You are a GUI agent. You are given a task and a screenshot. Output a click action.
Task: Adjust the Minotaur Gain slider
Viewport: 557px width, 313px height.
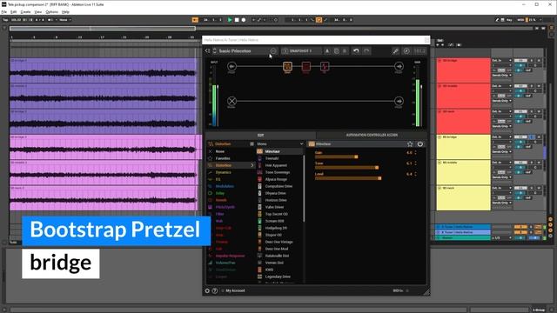[x=336, y=156]
